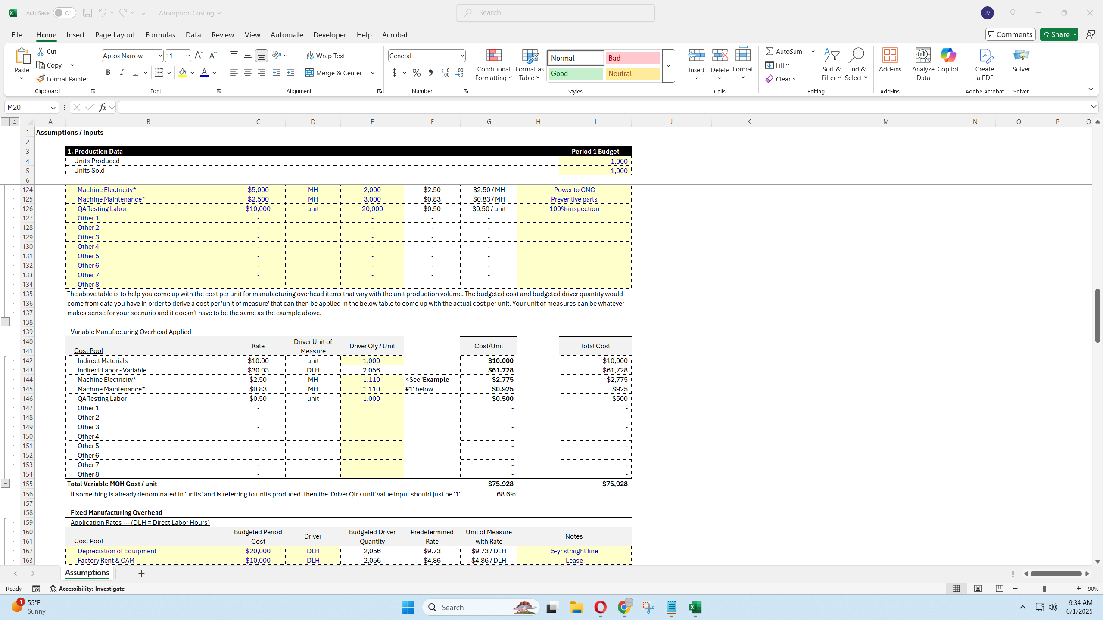Screen dimensions: 1103x620
Task: Click the Share button
Action: point(1059,34)
